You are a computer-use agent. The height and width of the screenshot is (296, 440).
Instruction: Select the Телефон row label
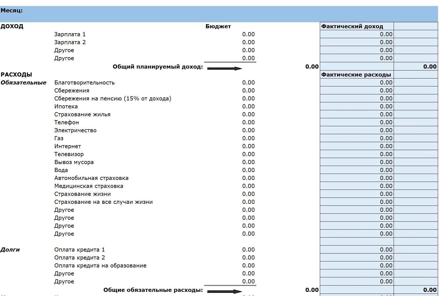[67, 122]
